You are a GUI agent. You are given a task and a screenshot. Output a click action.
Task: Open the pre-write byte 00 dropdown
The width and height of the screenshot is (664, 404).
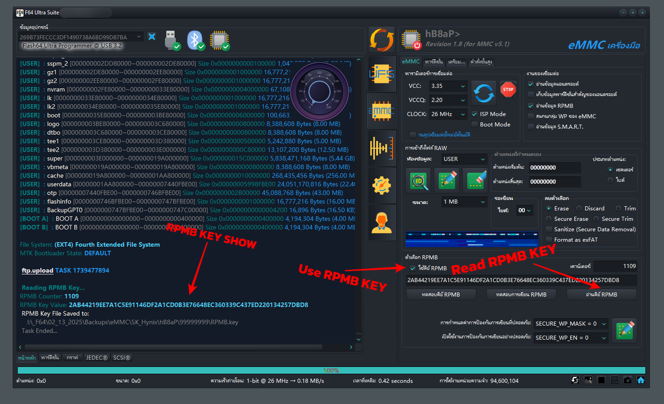(524, 210)
